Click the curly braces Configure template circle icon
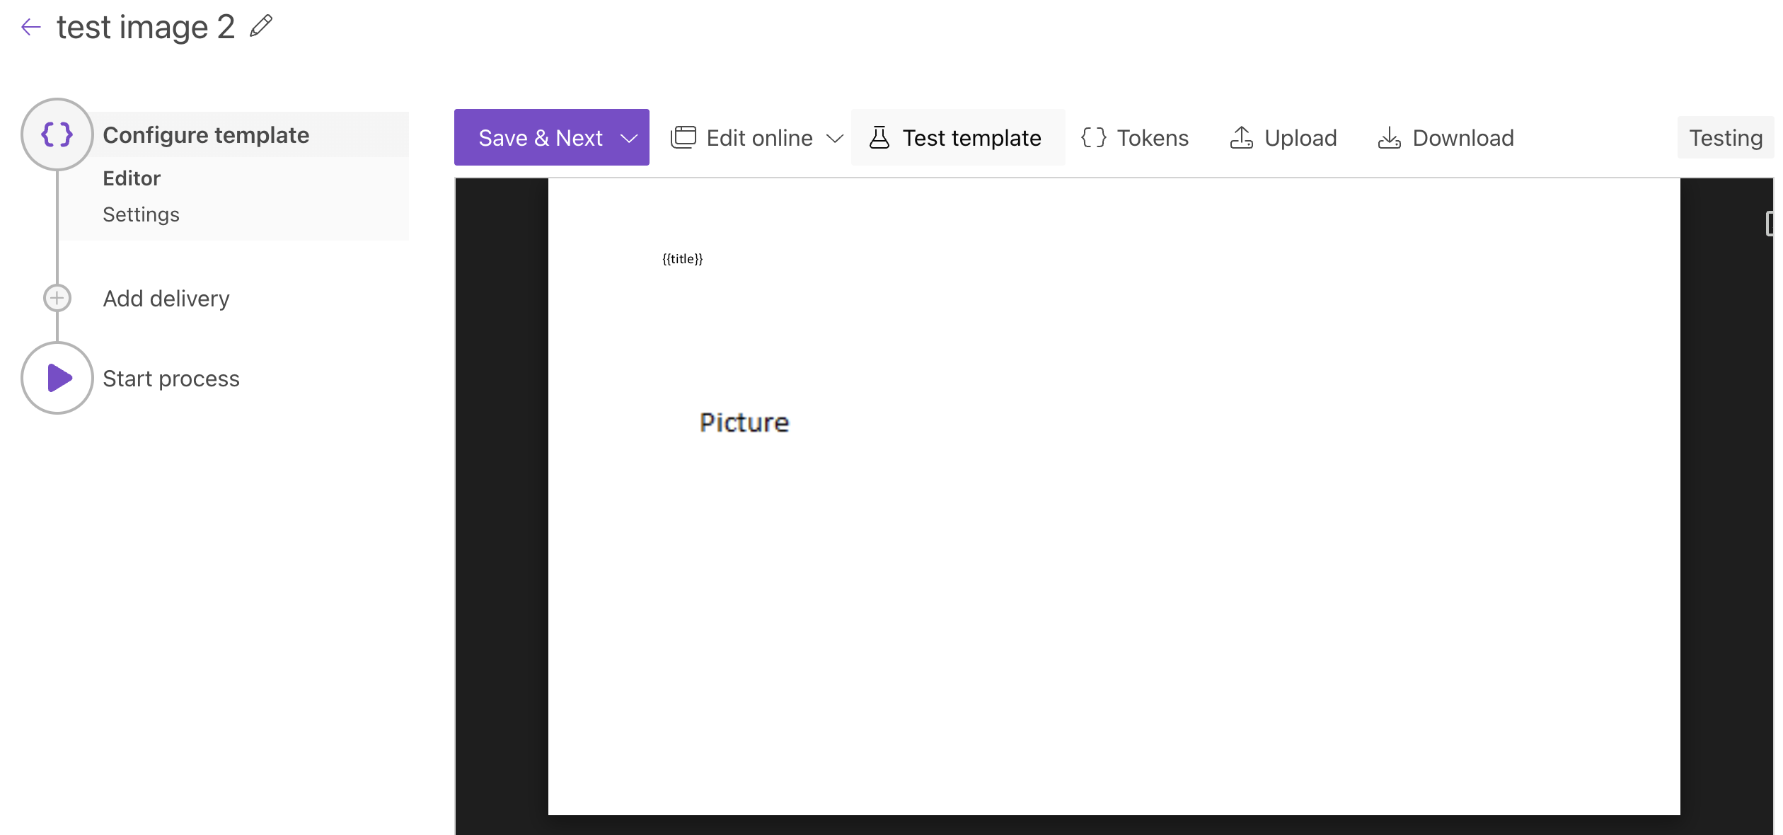 click(57, 134)
